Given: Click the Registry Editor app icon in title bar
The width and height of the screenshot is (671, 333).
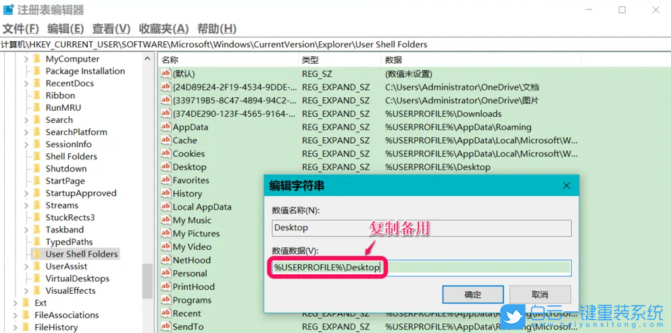Looking at the screenshot, I should point(8,10).
